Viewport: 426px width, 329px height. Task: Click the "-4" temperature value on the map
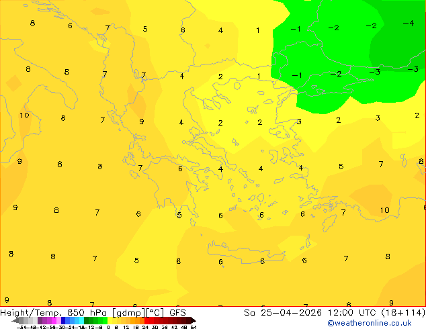point(409,23)
